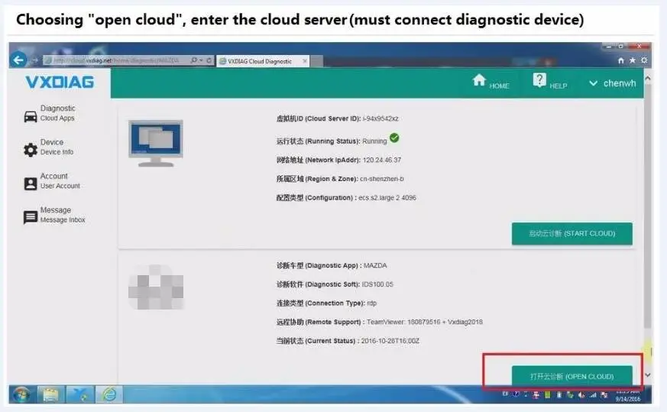Click the Device gear icon

click(x=31, y=150)
